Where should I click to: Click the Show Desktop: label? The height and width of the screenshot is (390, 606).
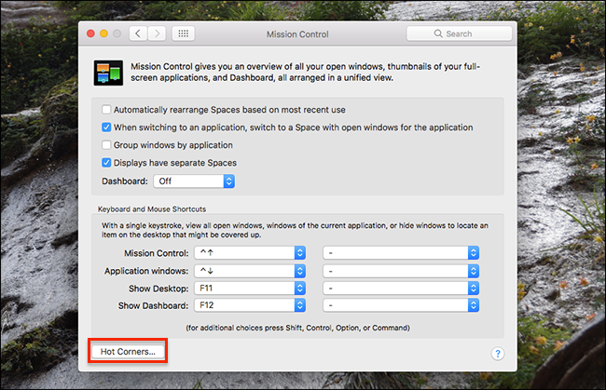click(x=158, y=289)
